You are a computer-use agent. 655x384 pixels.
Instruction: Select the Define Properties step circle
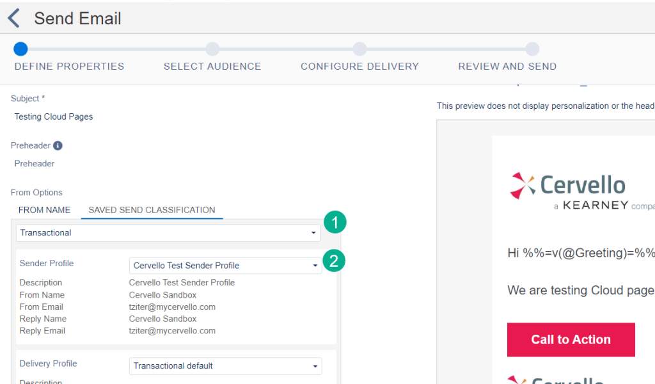20,49
